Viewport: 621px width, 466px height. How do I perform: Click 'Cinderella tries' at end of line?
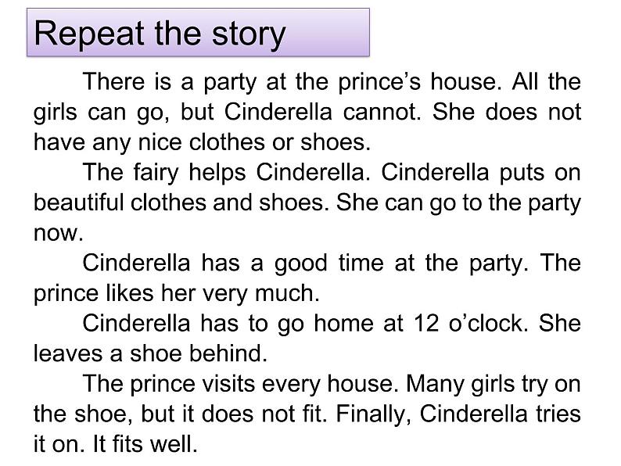(501, 414)
